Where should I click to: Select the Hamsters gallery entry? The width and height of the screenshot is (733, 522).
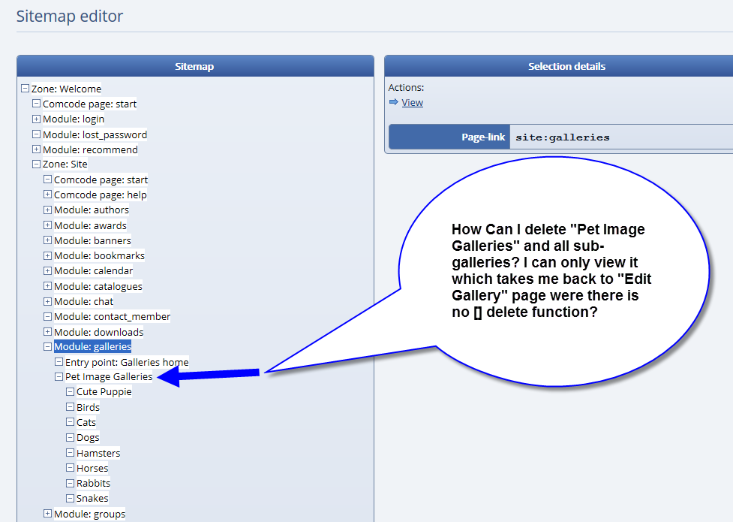98,453
